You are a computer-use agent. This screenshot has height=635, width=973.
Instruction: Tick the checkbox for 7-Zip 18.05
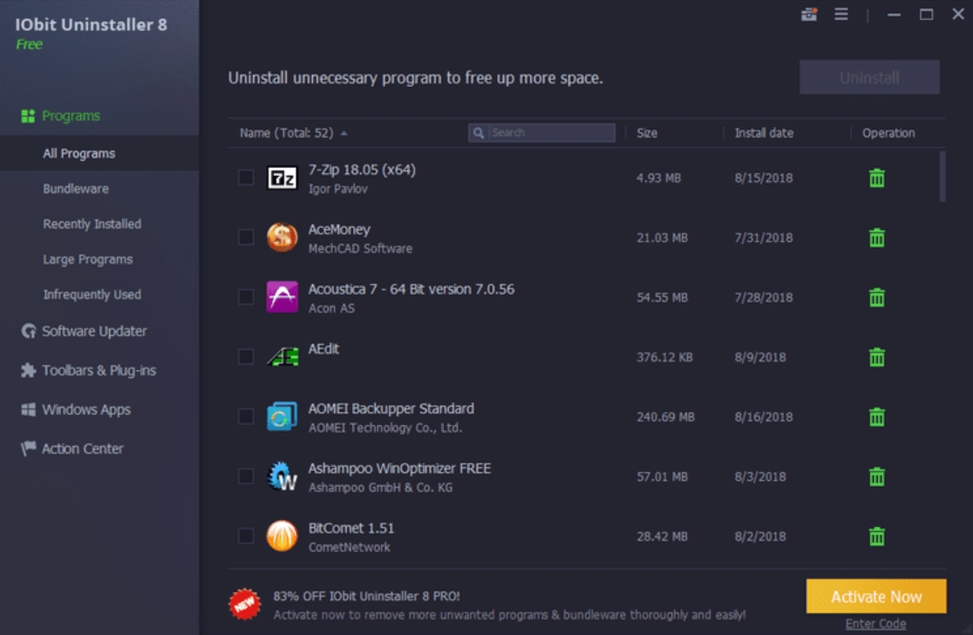tap(247, 178)
